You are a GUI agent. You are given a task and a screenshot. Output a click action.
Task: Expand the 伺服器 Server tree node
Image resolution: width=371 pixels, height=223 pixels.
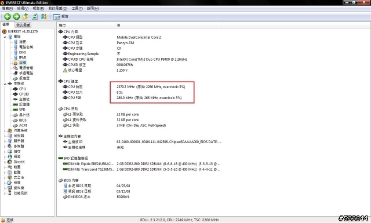coord(5,136)
